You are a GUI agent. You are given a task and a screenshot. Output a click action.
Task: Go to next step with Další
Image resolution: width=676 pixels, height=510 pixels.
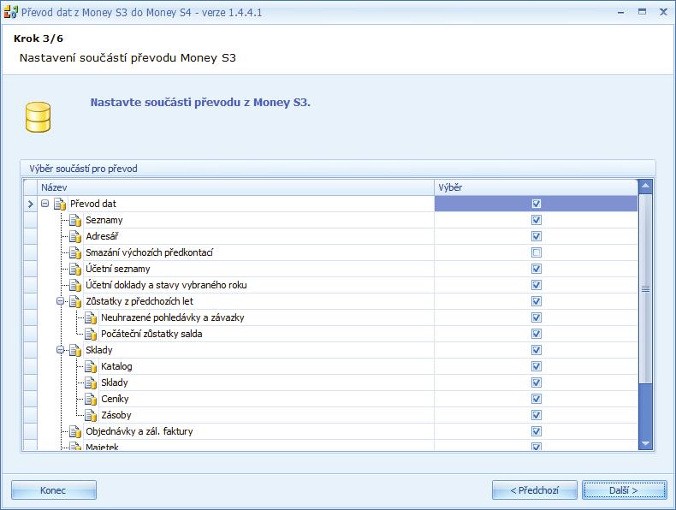[625, 490]
